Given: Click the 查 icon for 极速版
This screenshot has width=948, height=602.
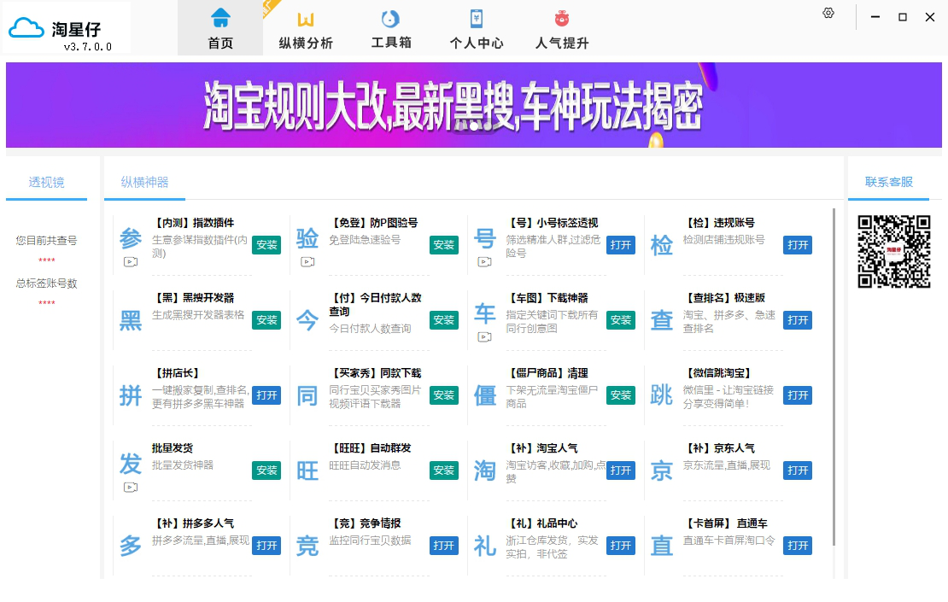Looking at the screenshot, I should (662, 320).
